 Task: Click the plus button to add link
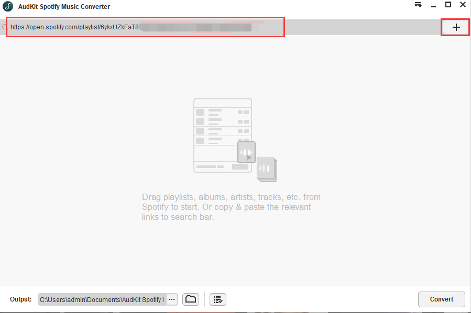tap(456, 27)
